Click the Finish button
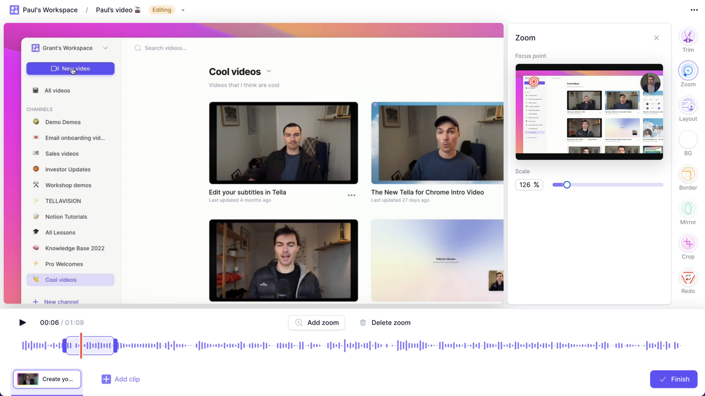This screenshot has width=705, height=396. point(674,379)
